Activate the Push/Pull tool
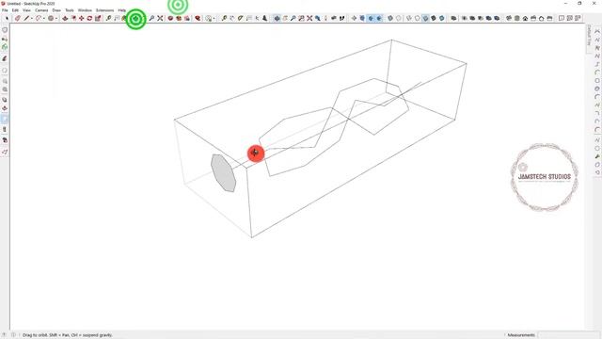 click(65, 18)
